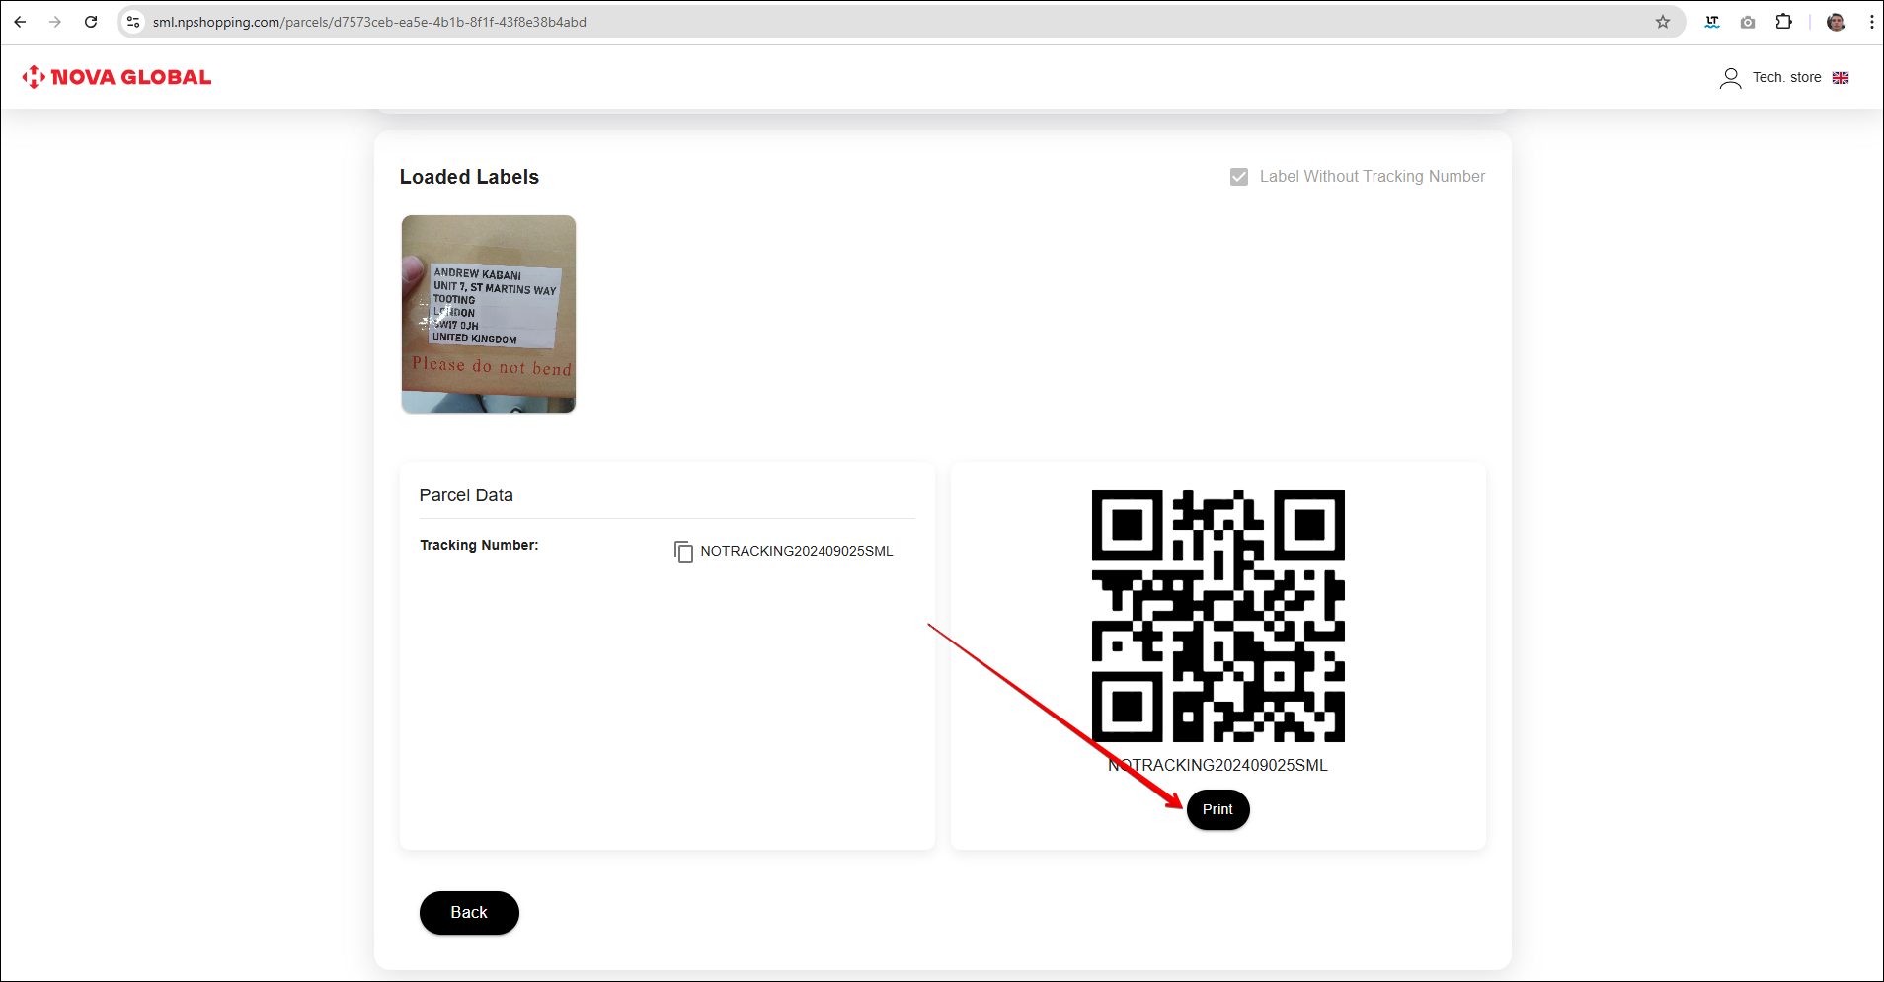Screen dimensions: 1884x982
Task: Open the Extensions puzzle icon
Action: tap(1783, 22)
